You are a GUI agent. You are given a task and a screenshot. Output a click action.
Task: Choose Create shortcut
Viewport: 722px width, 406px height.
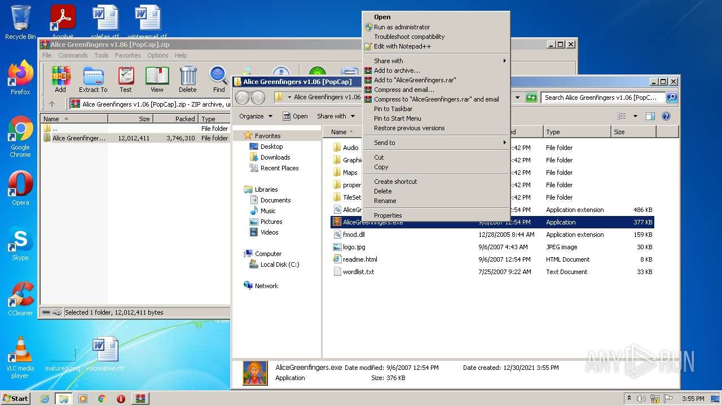[395, 182]
